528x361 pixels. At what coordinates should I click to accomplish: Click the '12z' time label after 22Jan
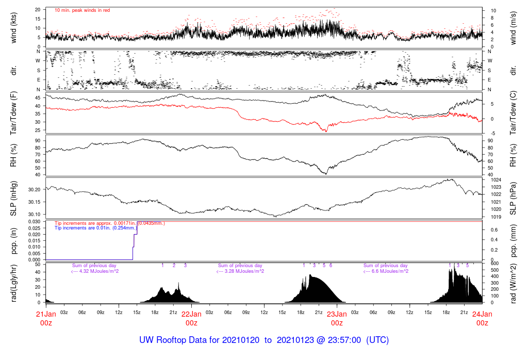coord(264,313)
